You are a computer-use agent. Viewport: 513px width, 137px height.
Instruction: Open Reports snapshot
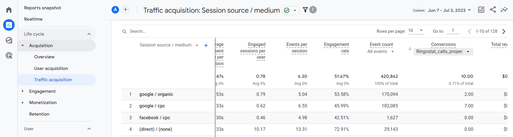pyautogui.click(x=43, y=8)
